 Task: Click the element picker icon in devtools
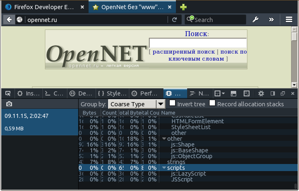click(8, 93)
